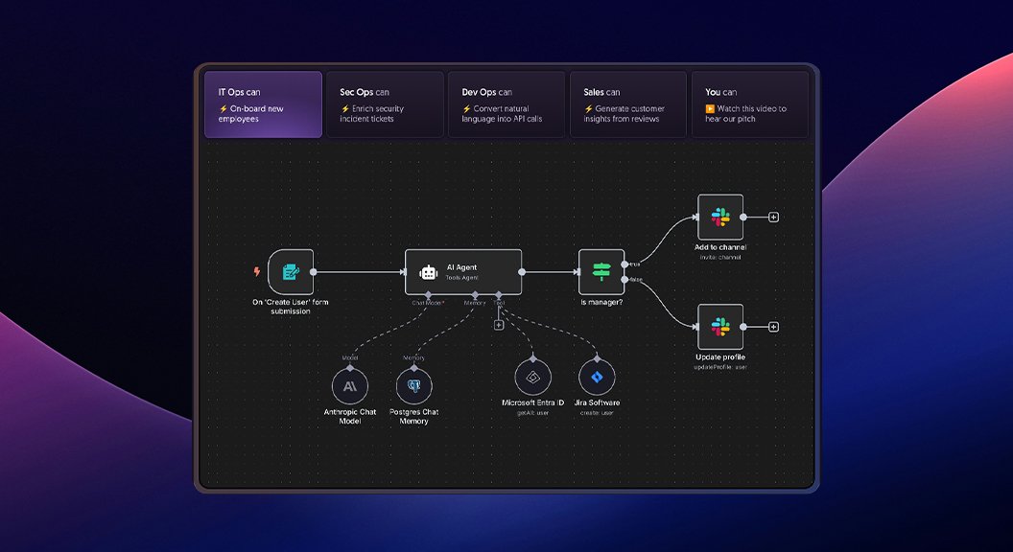Switch to the 'Sec Ops can' tab
The width and height of the screenshot is (1013, 552).
click(x=385, y=104)
